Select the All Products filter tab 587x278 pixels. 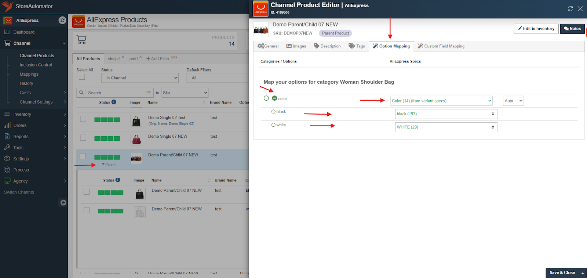coord(88,59)
